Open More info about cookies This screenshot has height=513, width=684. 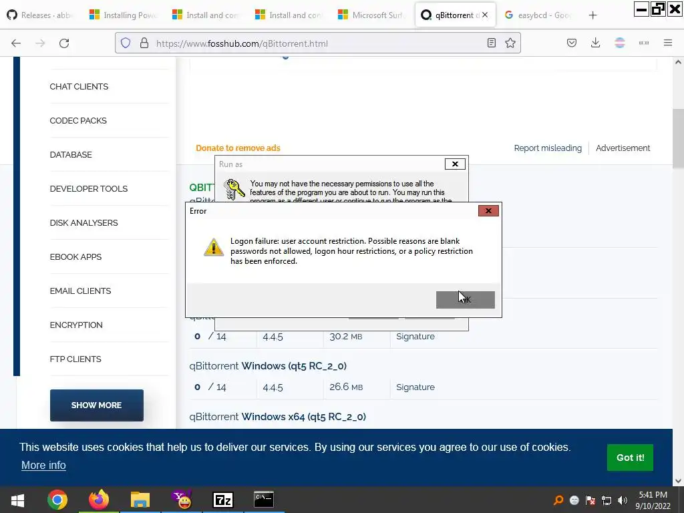[x=43, y=465]
